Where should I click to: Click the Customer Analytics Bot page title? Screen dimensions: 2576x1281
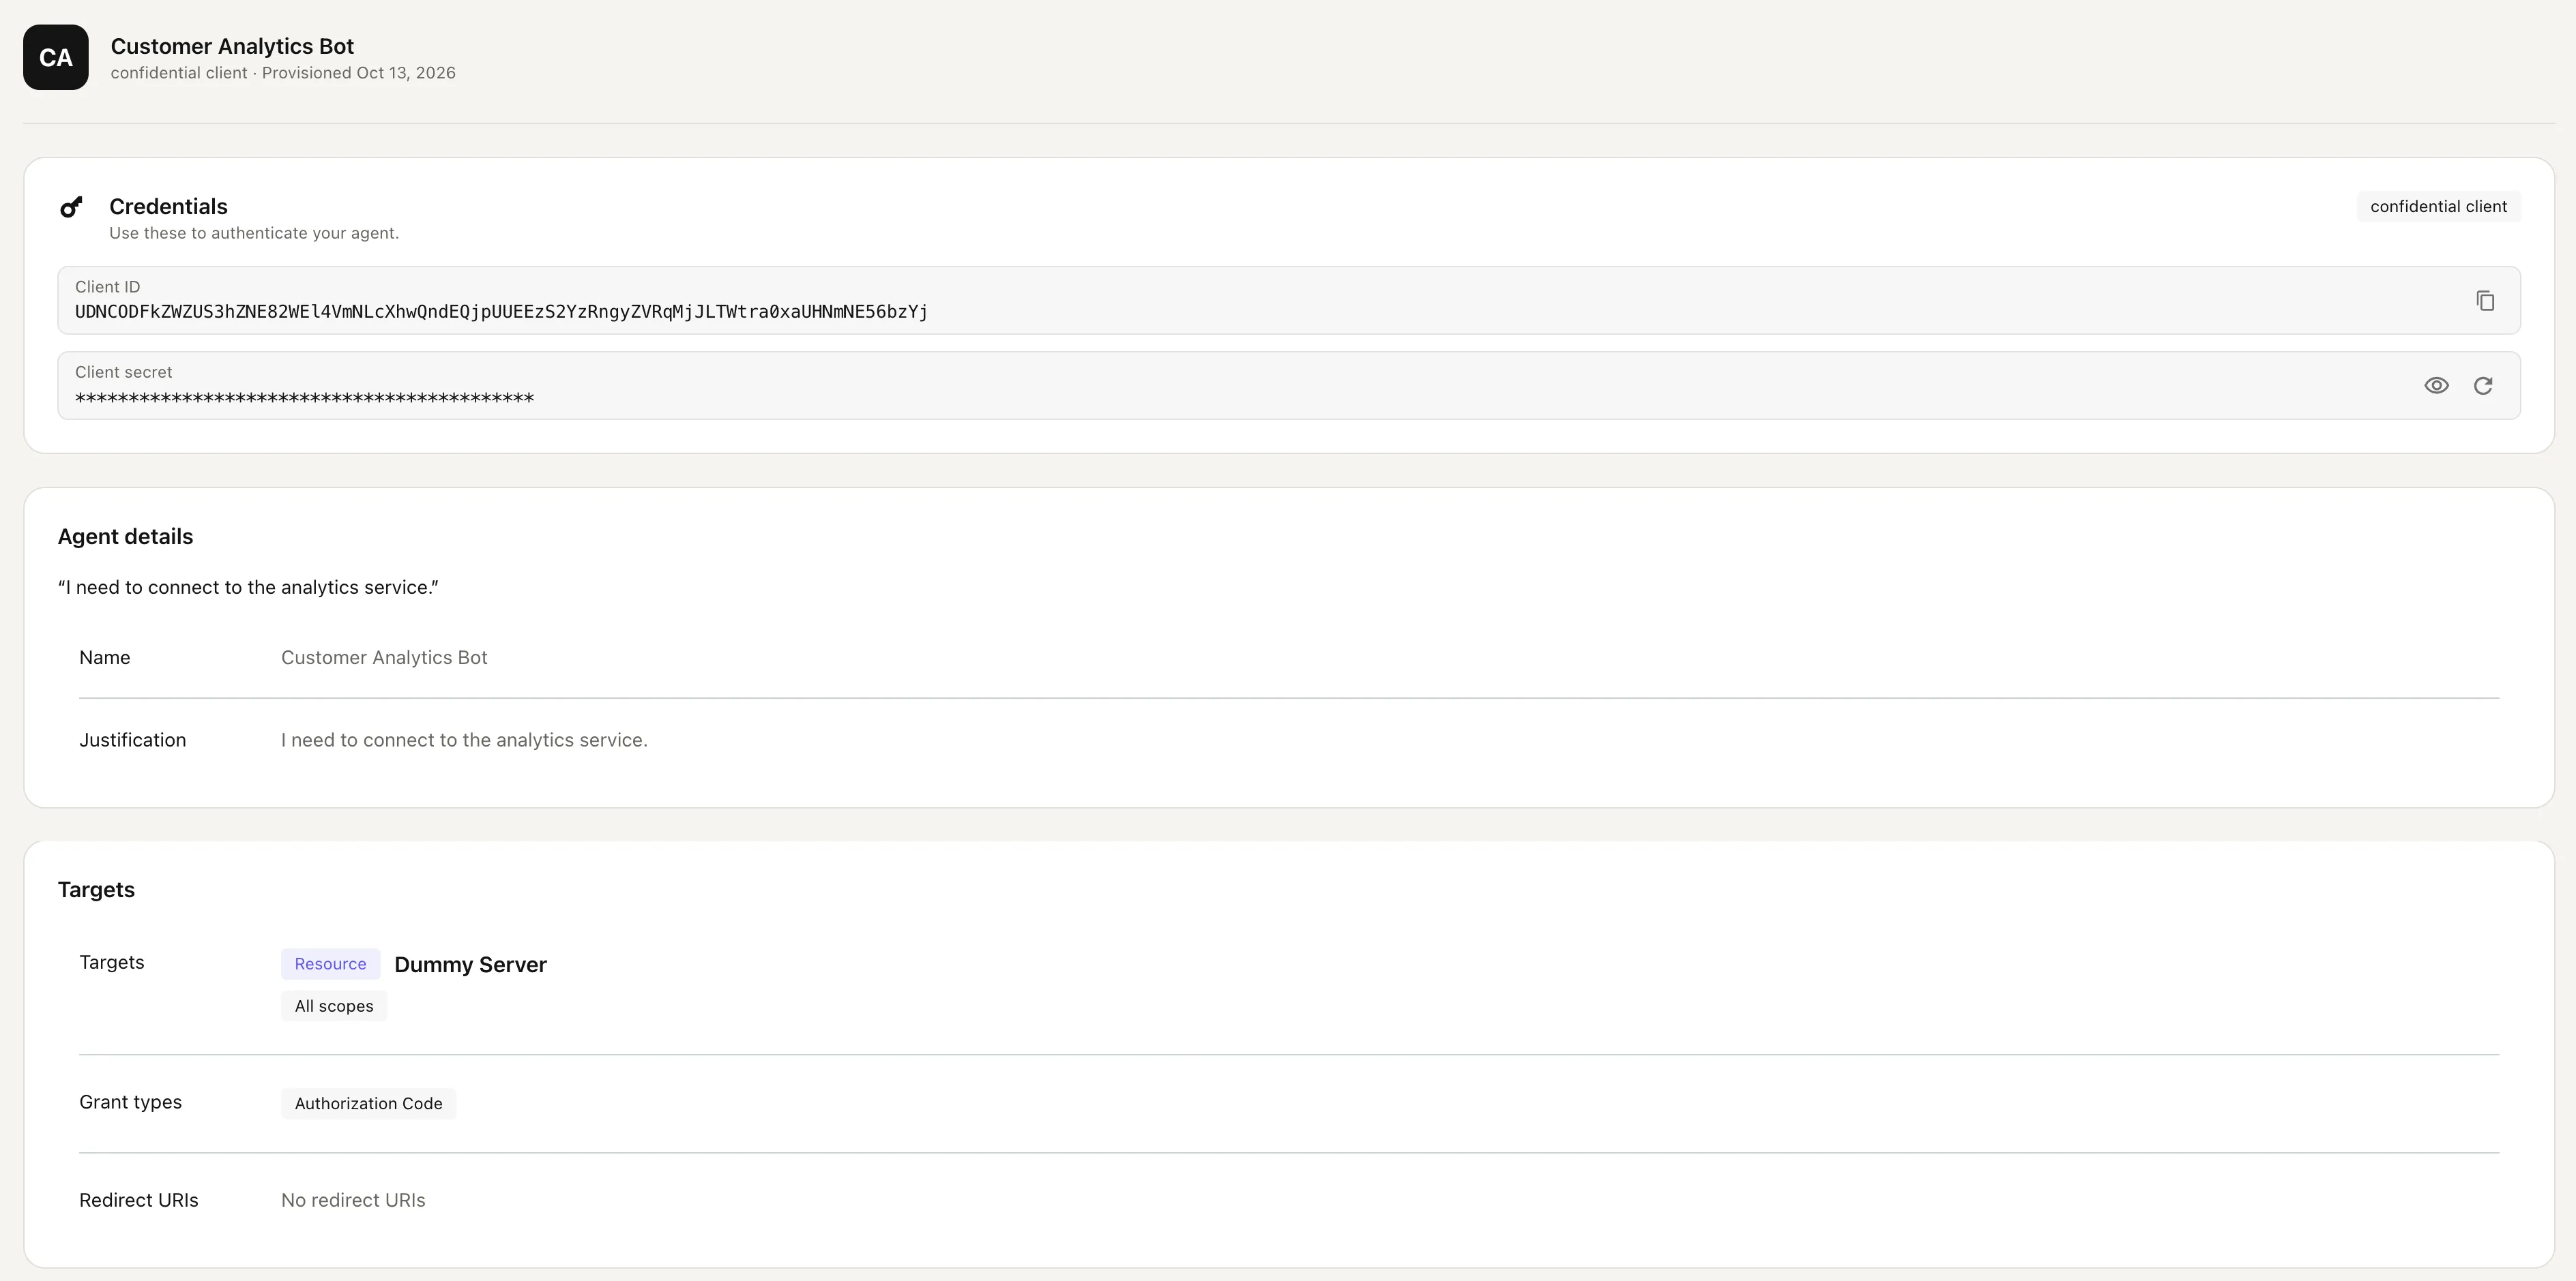232,46
